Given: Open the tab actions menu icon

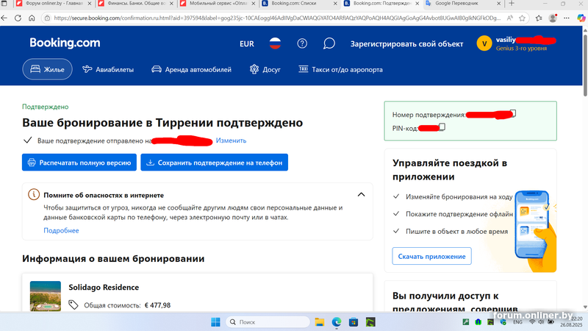Looking at the screenshot, I should pos(4,4).
